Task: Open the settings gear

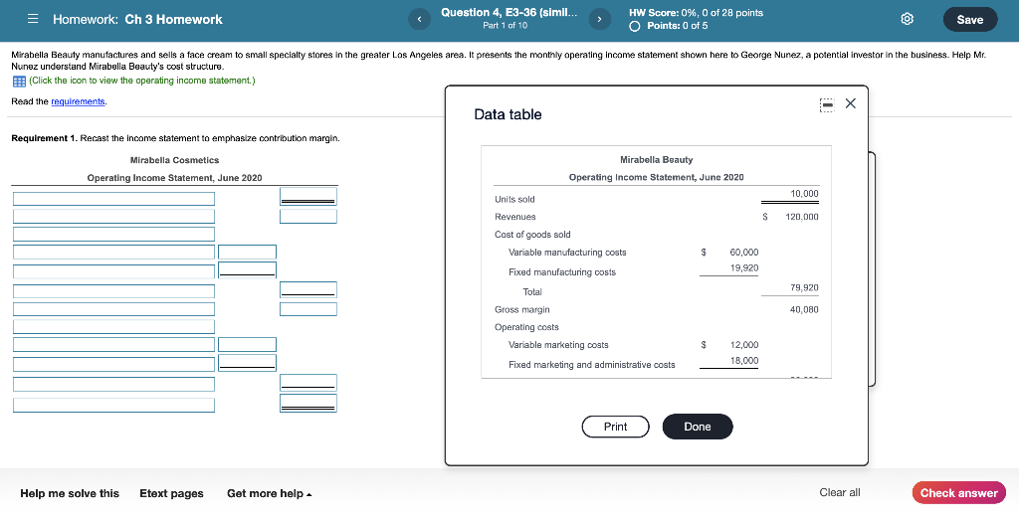Action: coord(908,20)
